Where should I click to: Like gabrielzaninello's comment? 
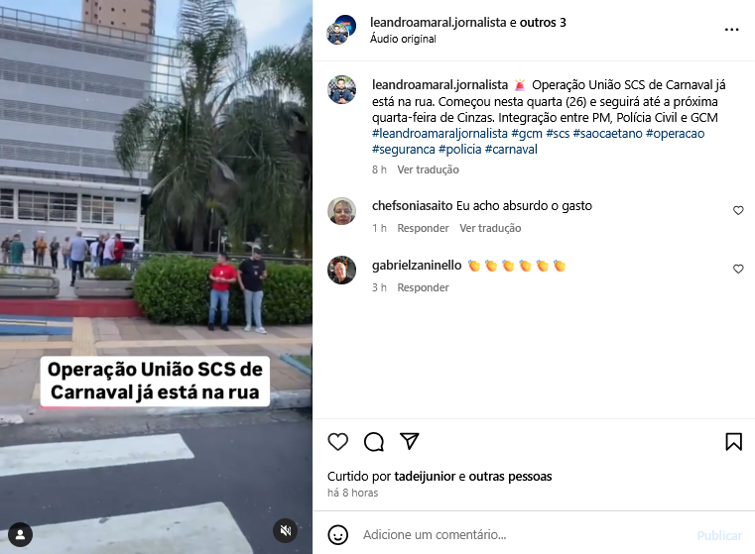(x=738, y=269)
